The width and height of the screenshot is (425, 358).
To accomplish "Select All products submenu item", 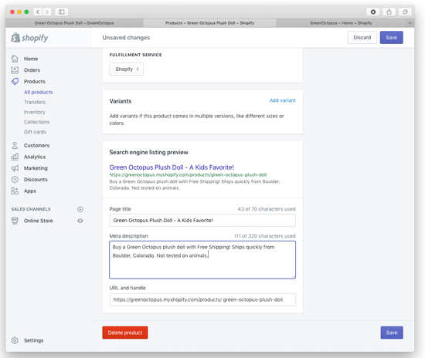I will pos(38,93).
